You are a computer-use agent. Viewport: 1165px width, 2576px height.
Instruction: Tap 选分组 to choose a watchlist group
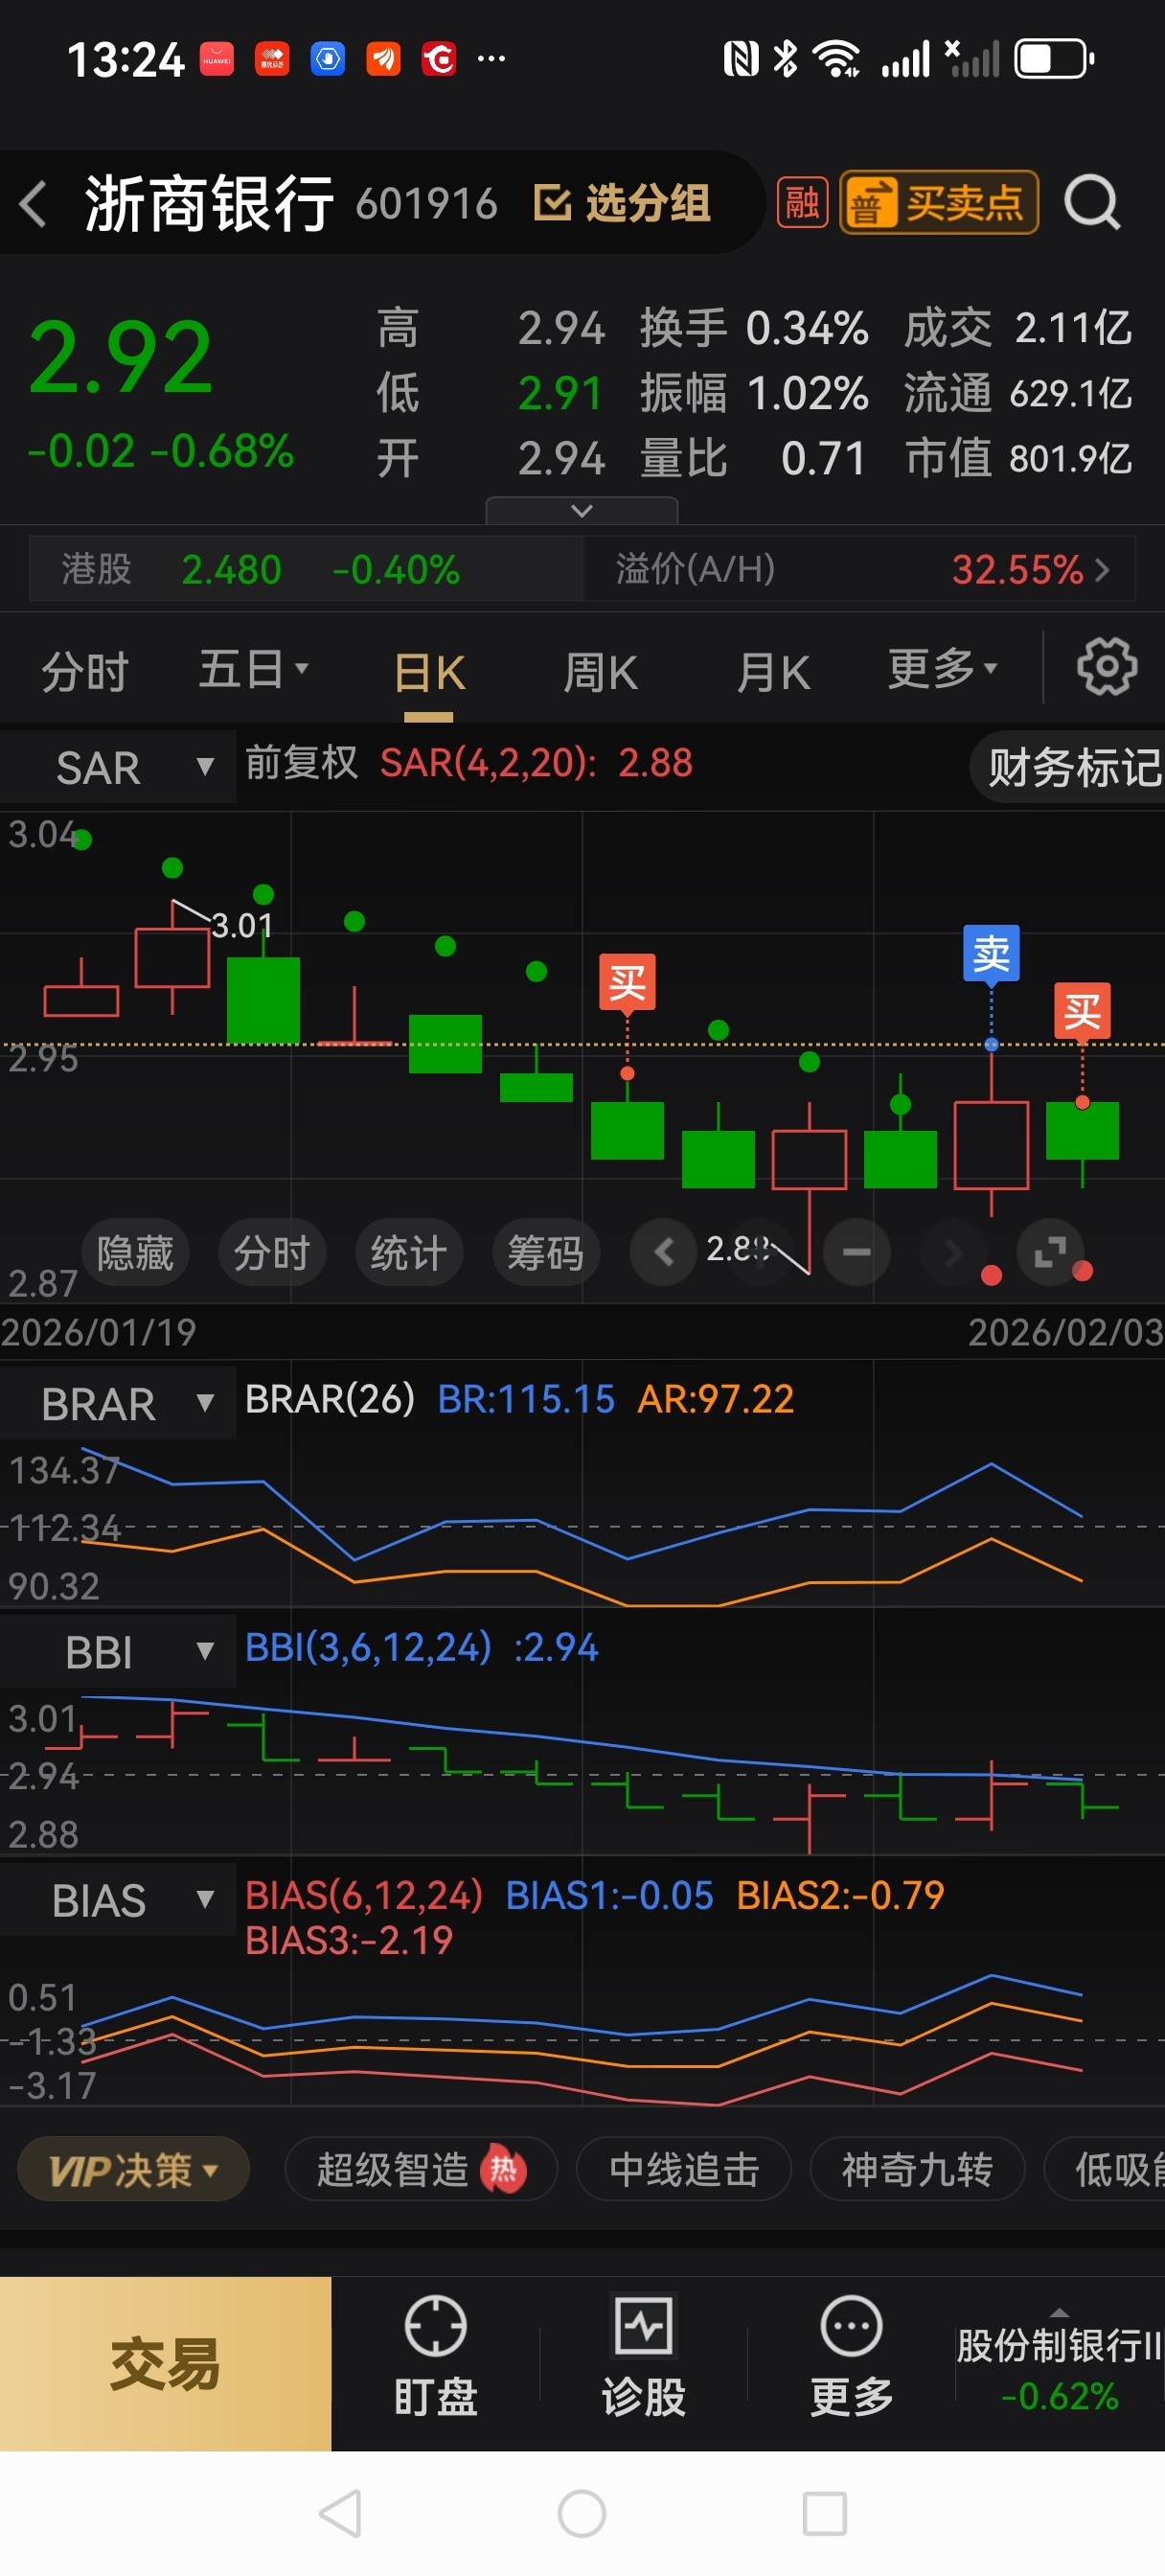(x=622, y=203)
